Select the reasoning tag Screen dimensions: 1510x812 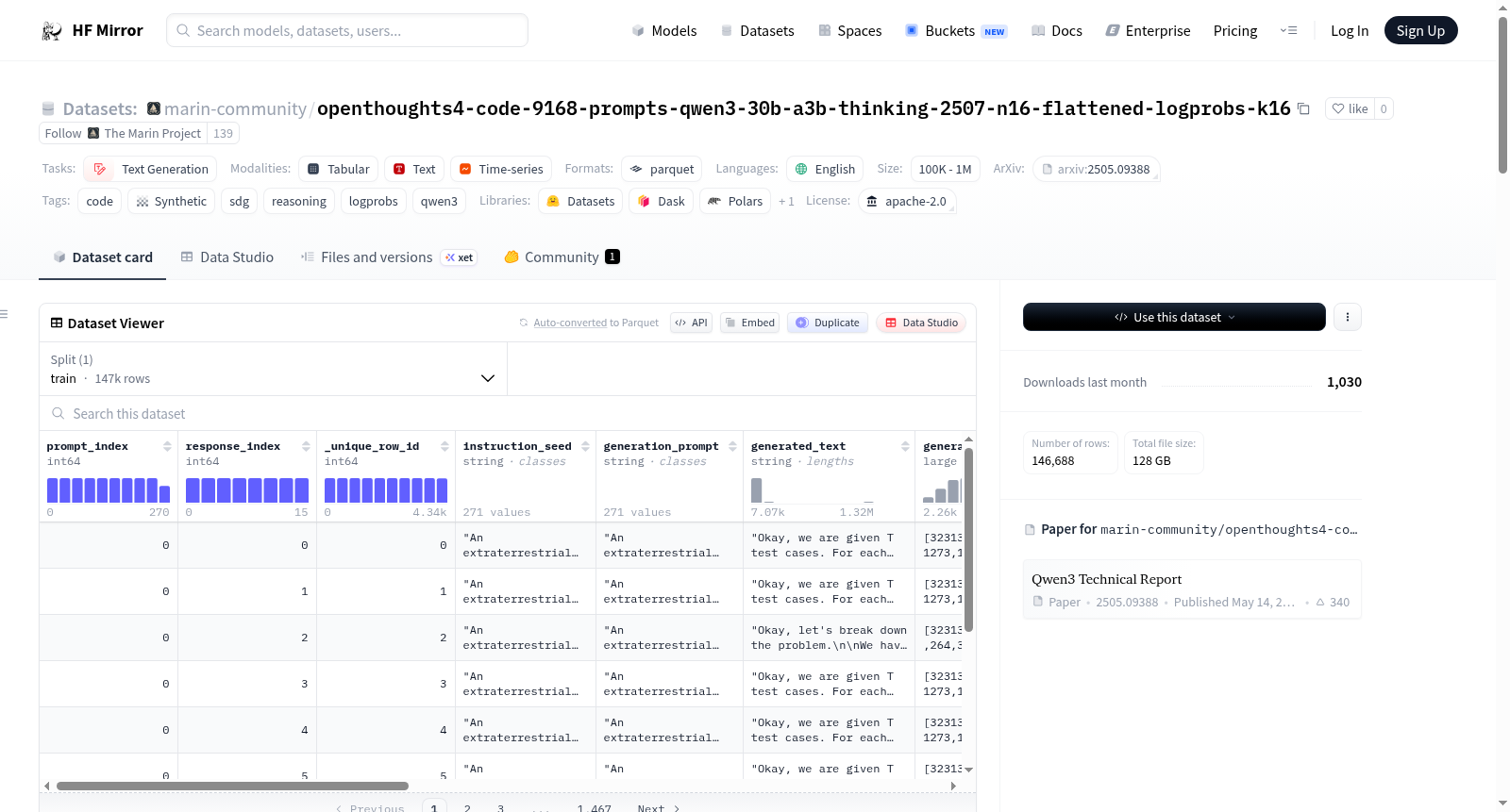click(x=298, y=201)
